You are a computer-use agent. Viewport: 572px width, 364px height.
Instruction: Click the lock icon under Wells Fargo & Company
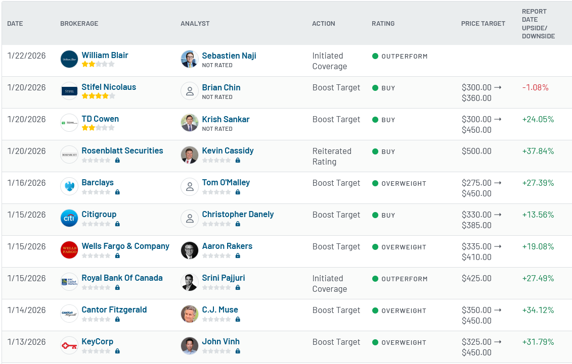click(117, 255)
